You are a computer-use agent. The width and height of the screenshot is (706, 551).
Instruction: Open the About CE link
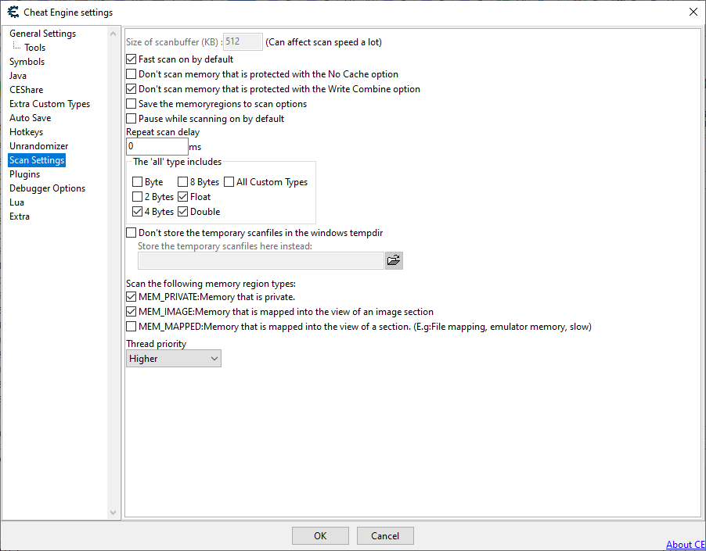click(685, 545)
